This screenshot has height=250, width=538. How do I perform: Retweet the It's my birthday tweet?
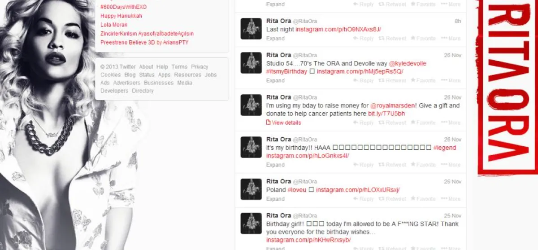click(392, 165)
